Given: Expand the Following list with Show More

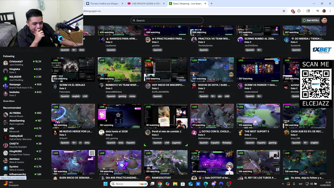Looking at the screenshot, I should [x=9, y=101].
